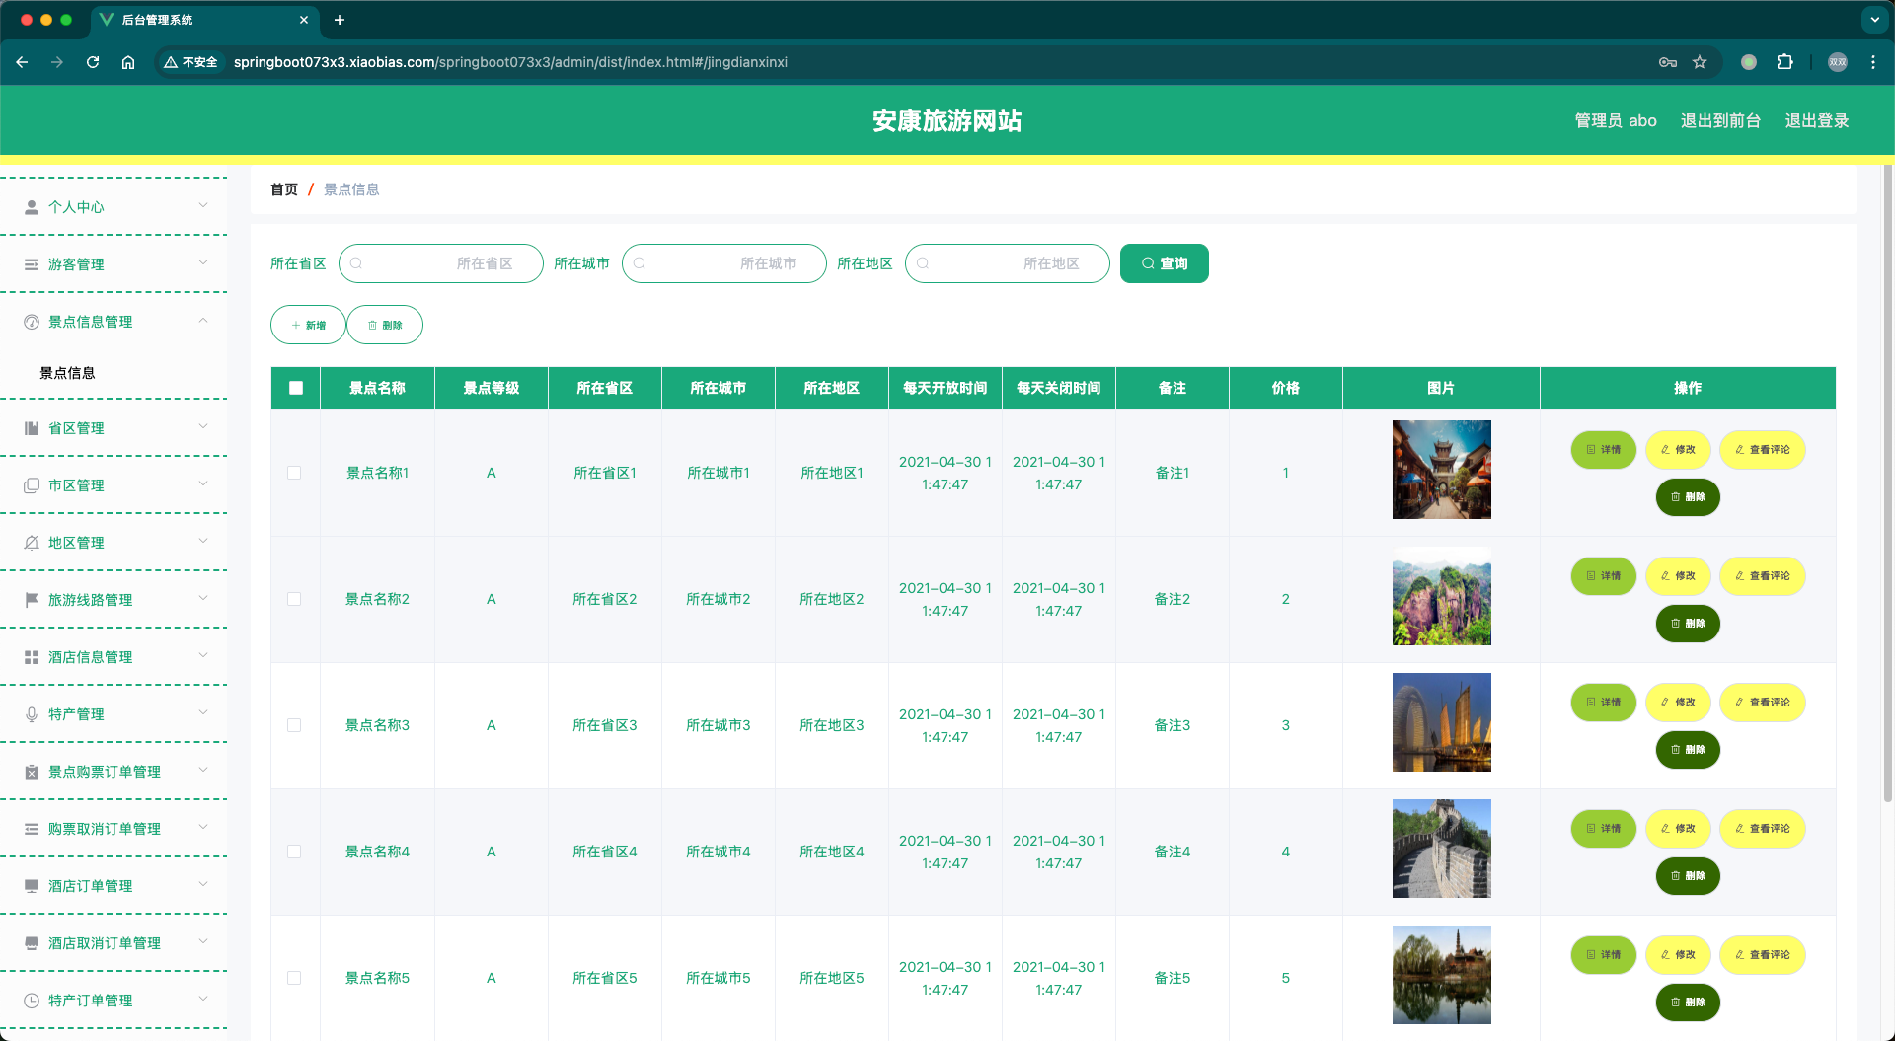This screenshot has width=1895, height=1041.
Task: Click the 新增 add button
Action: 308,325
